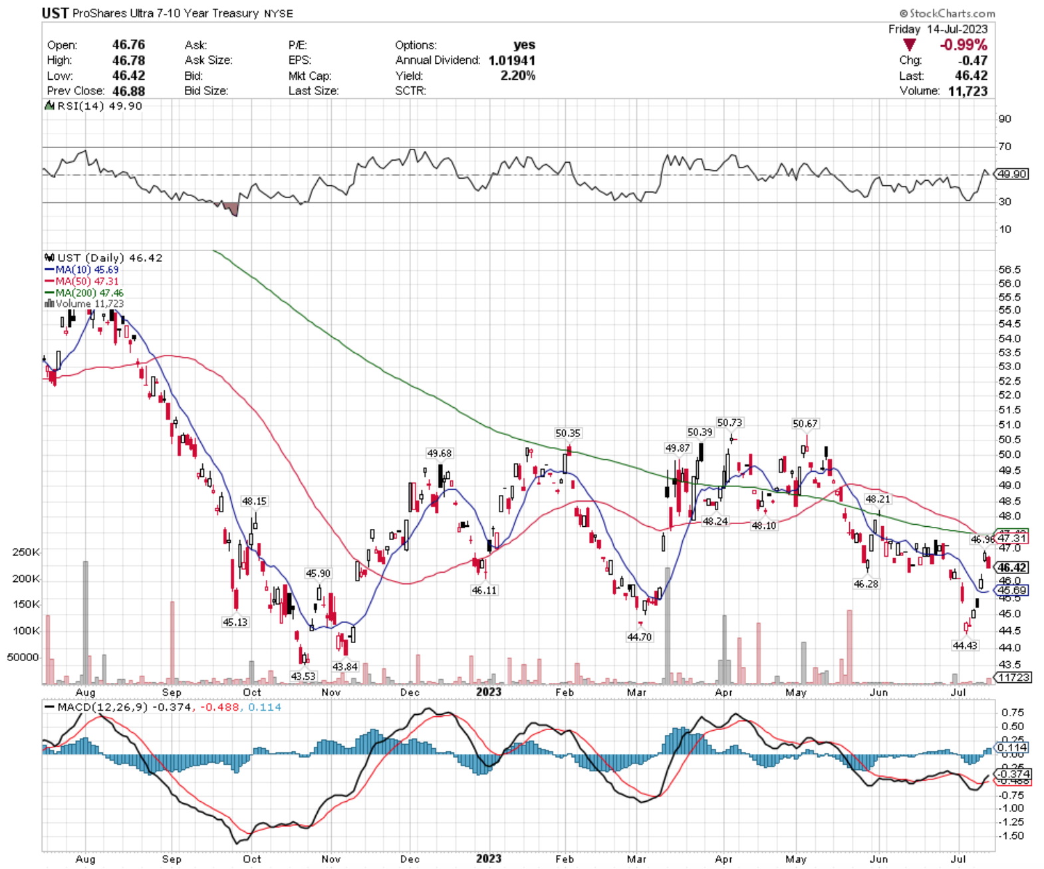The width and height of the screenshot is (1044, 869).
Task: Click the Volume 11,723 legend entry
Action: [x=84, y=304]
